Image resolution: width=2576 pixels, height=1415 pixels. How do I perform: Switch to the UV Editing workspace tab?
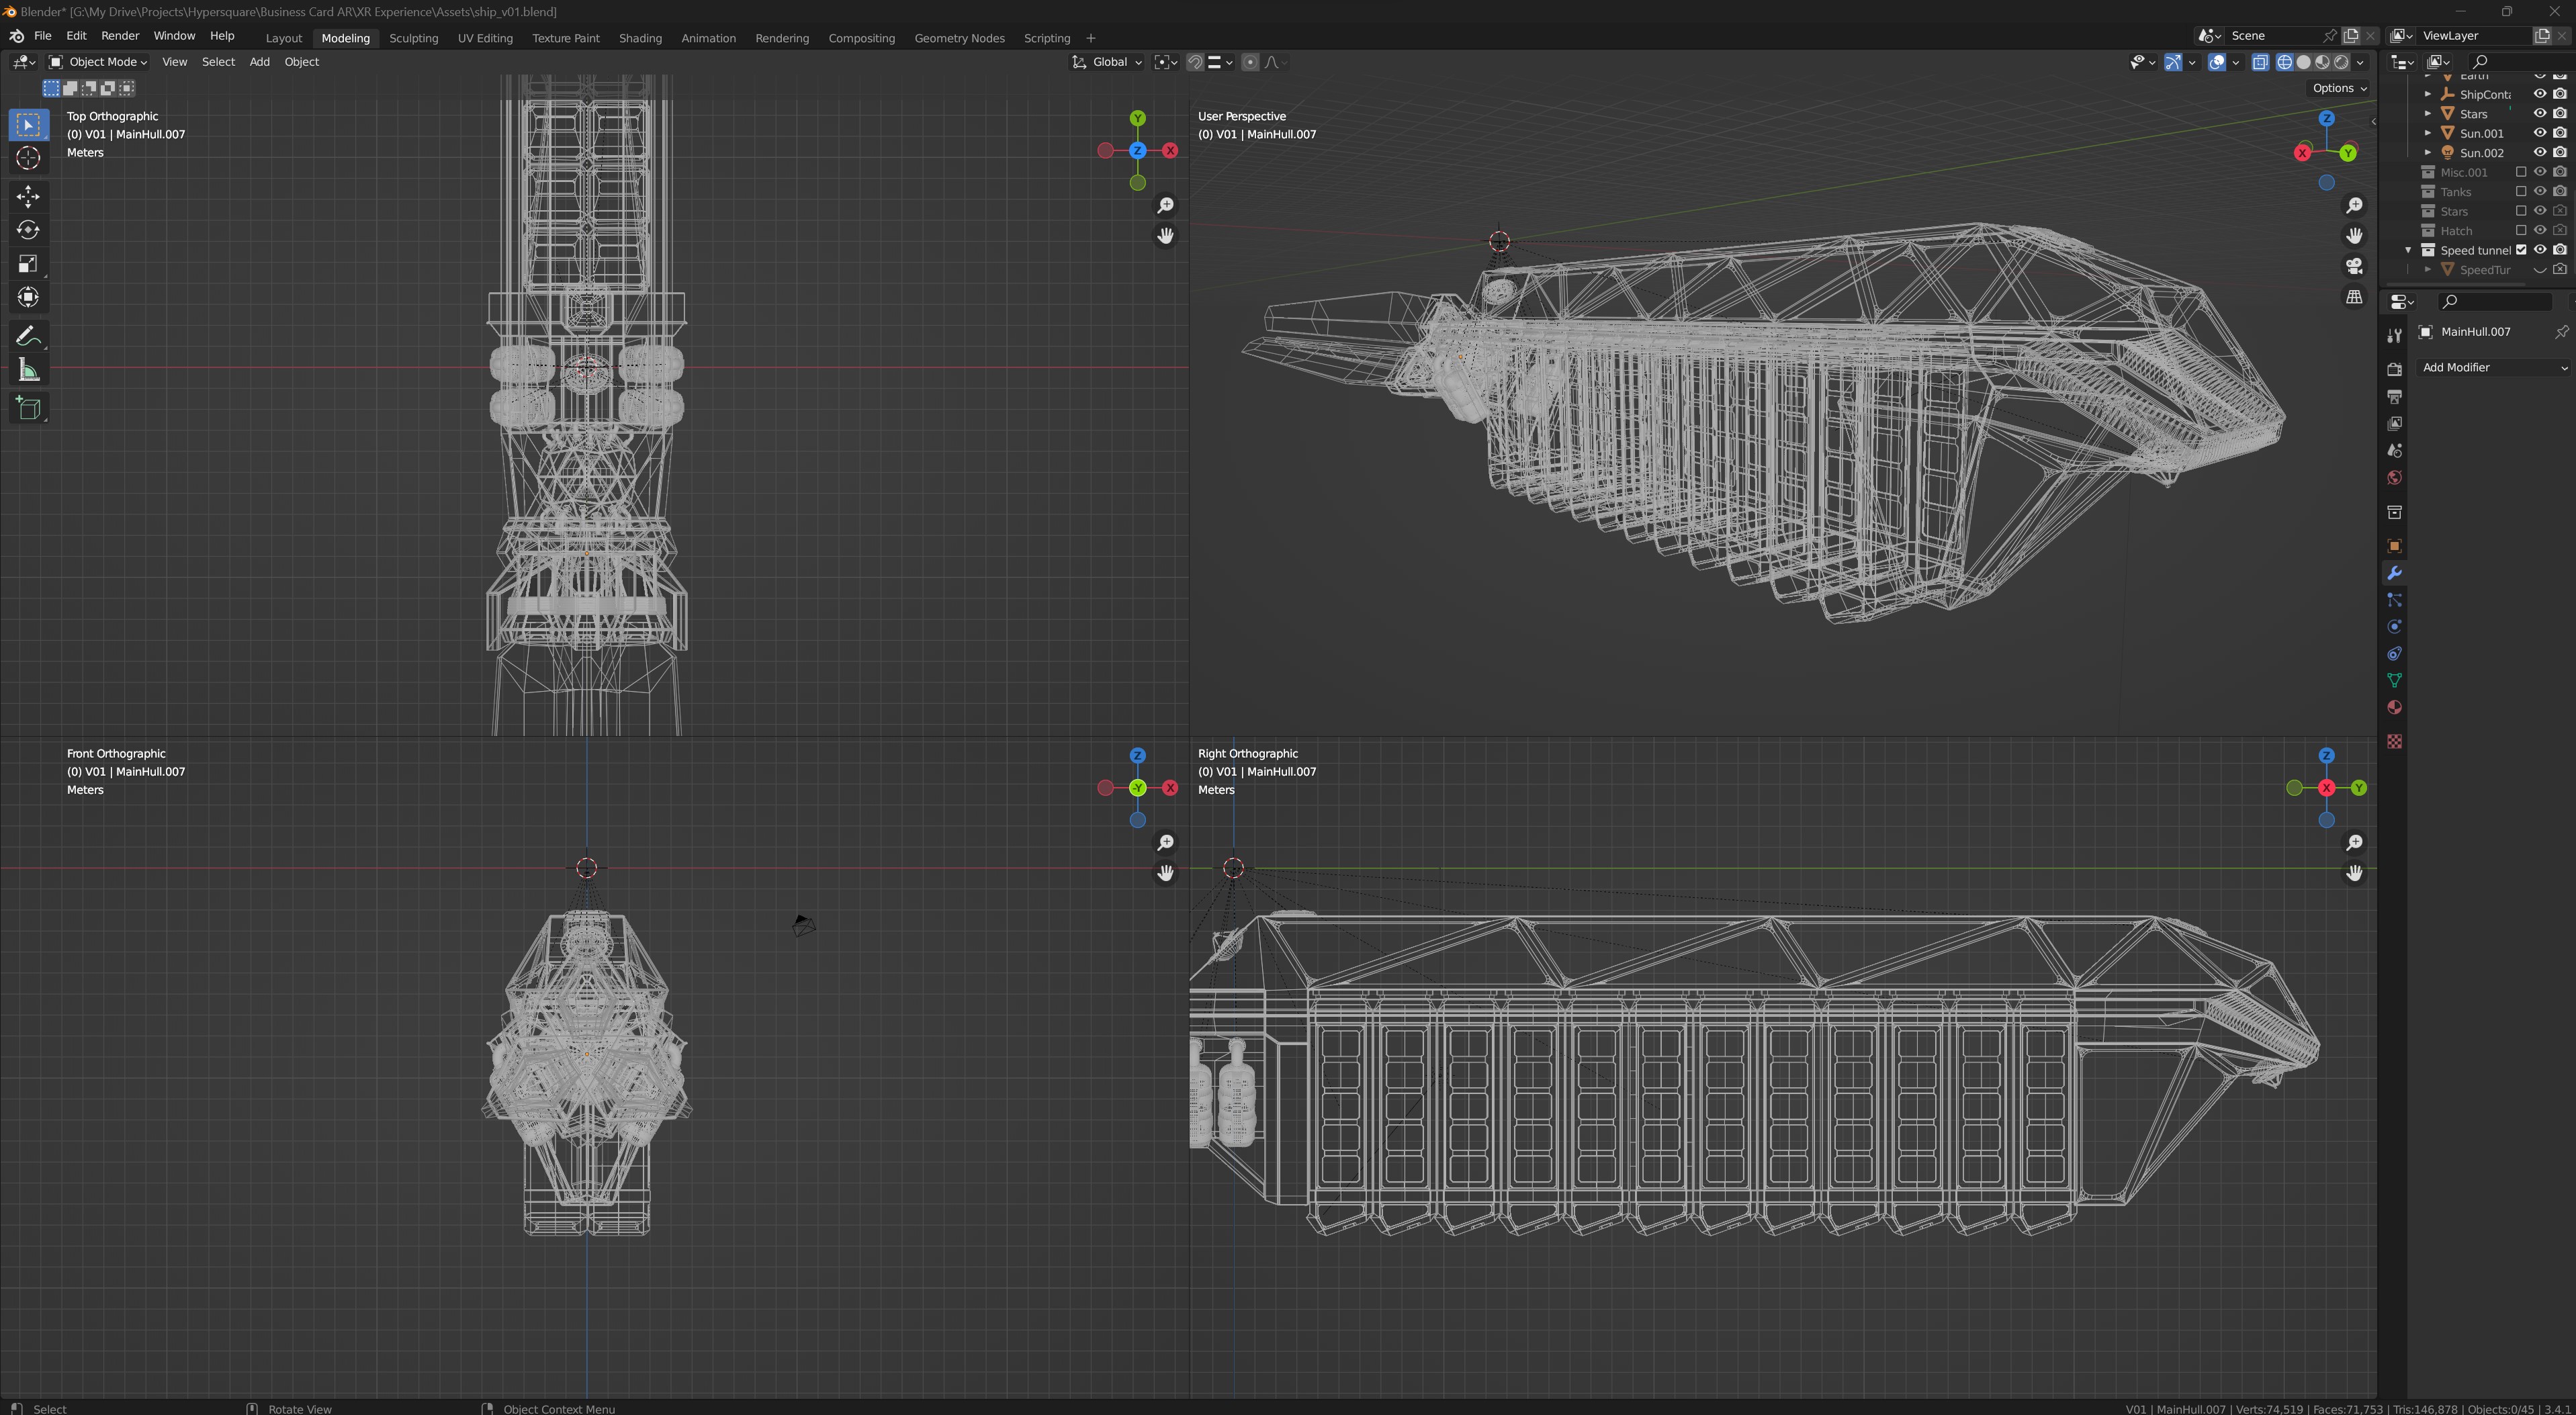point(485,38)
